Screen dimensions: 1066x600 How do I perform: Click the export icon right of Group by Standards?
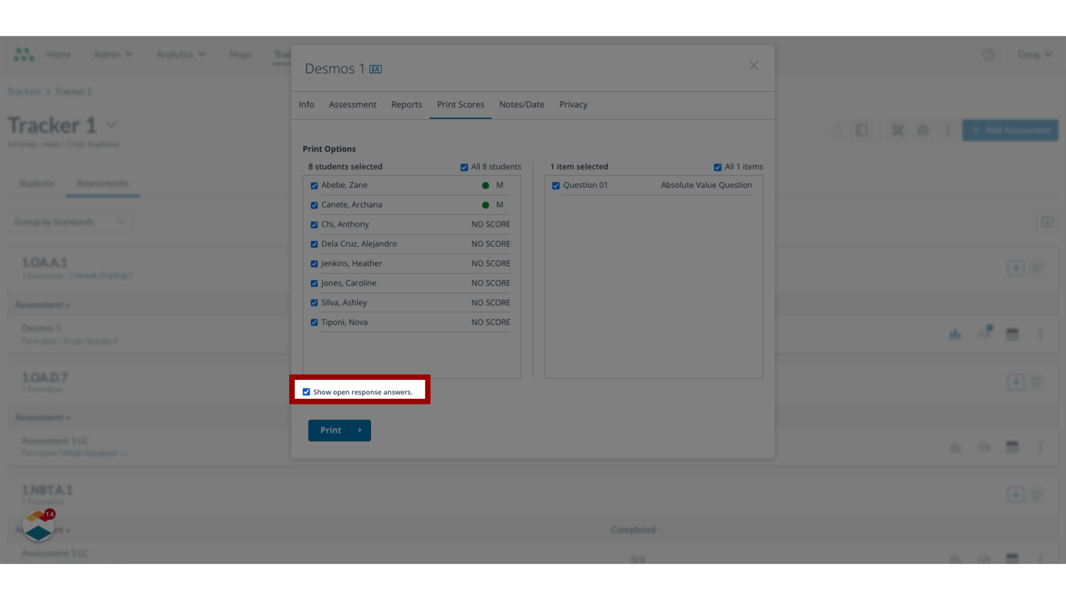point(1047,222)
